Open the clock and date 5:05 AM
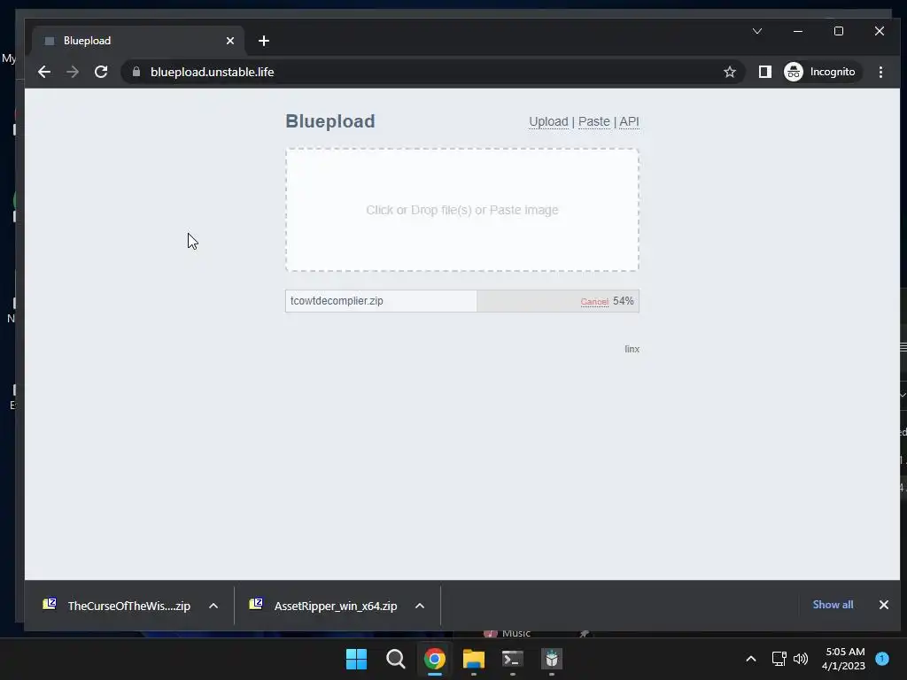907x680 pixels. point(844,659)
